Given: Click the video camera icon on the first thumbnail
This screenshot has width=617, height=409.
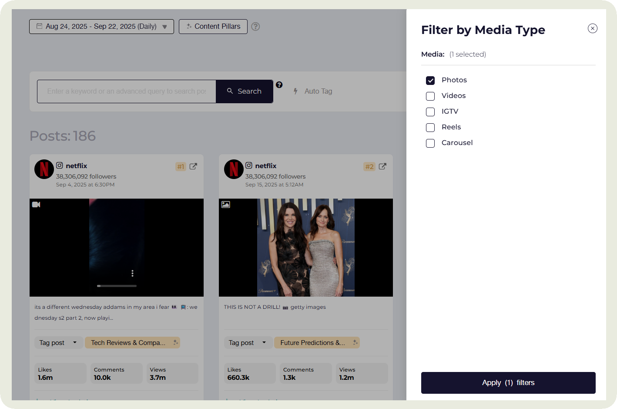Looking at the screenshot, I should point(36,204).
